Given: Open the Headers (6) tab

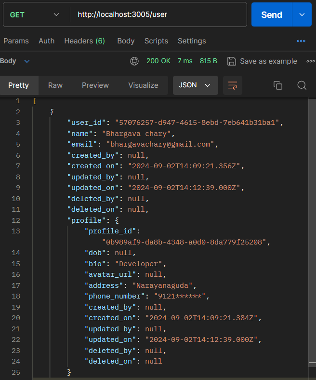Looking at the screenshot, I should pos(84,41).
